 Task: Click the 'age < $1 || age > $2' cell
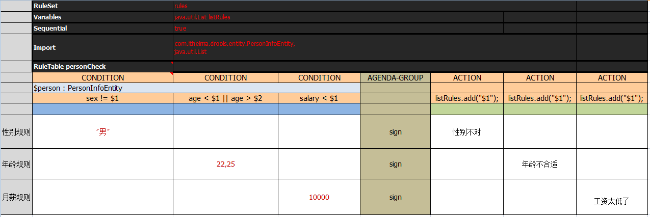pyautogui.click(x=225, y=98)
